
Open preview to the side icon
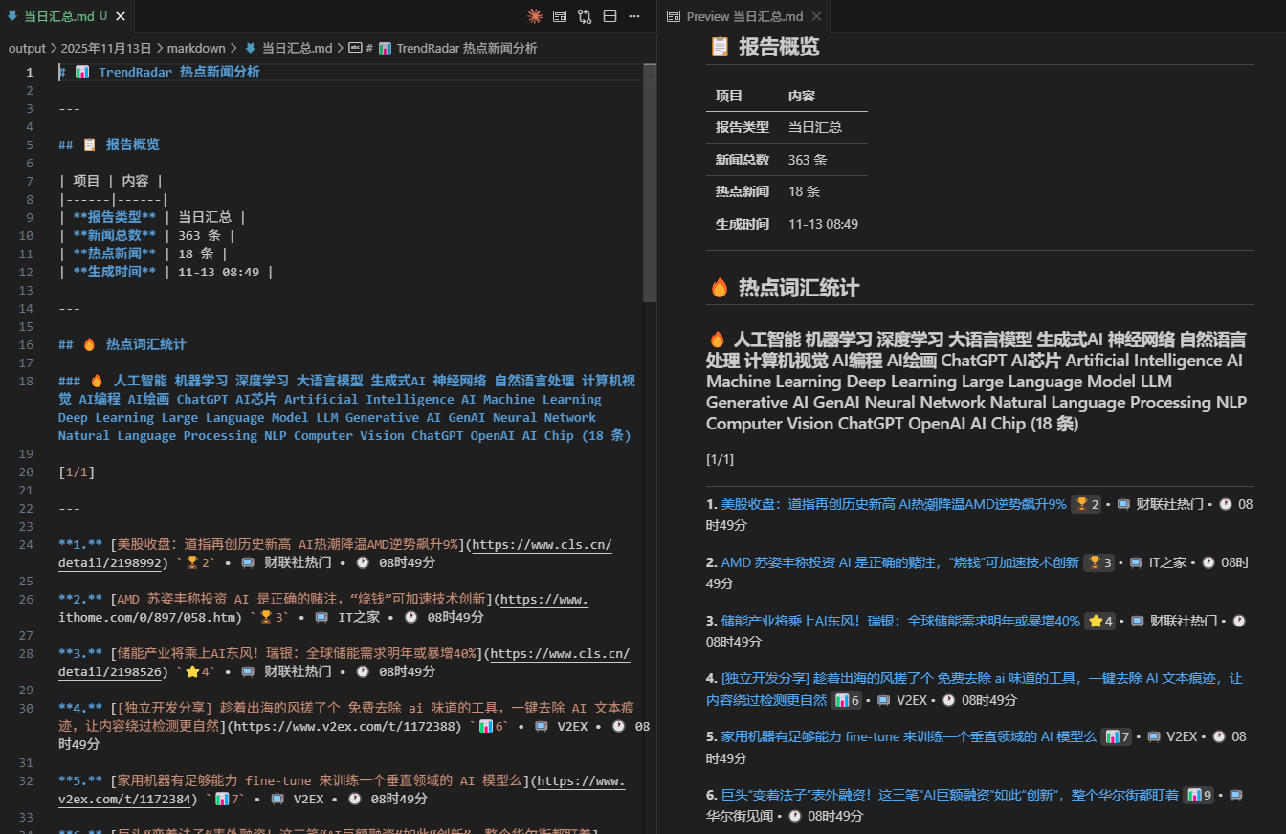[560, 16]
